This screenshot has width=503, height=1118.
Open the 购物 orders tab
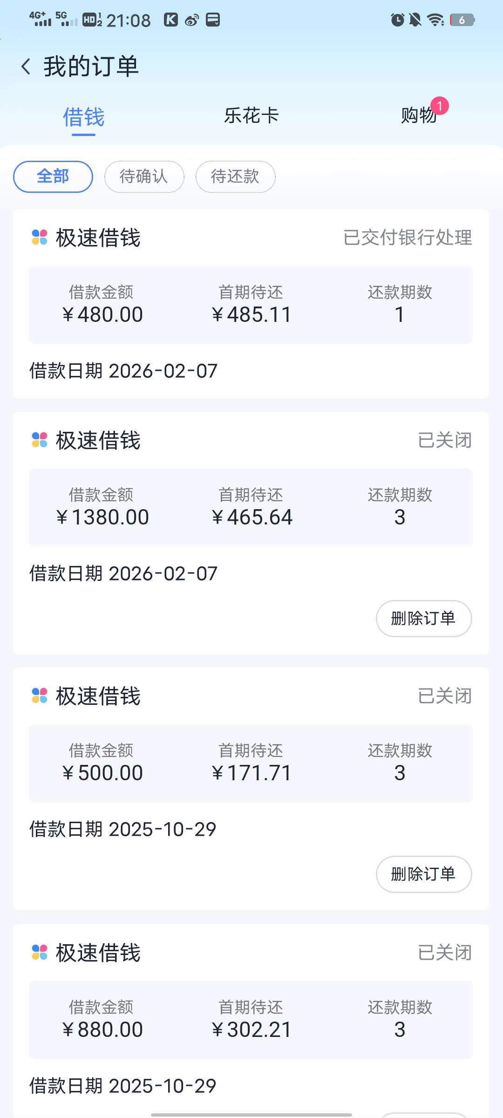coord(418,116)
